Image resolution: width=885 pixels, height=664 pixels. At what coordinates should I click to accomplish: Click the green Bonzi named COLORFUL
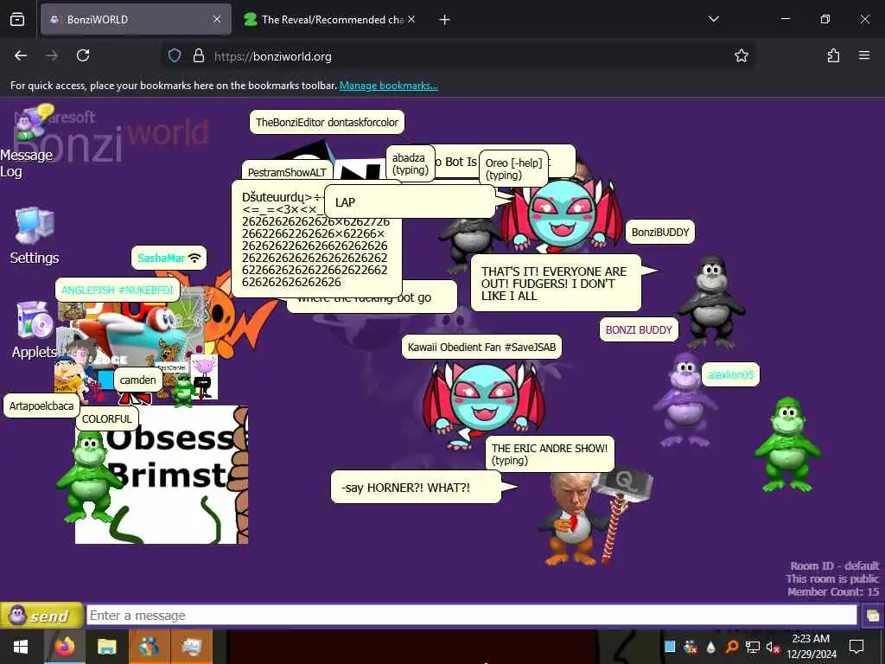89,476
